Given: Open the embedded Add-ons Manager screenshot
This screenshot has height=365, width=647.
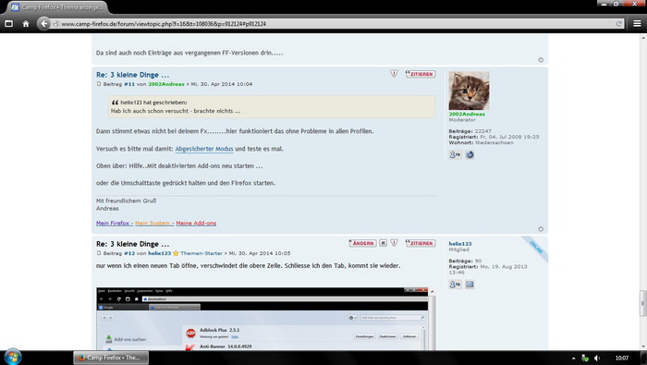Looking at the screenshot, I should tap(262, 319).
